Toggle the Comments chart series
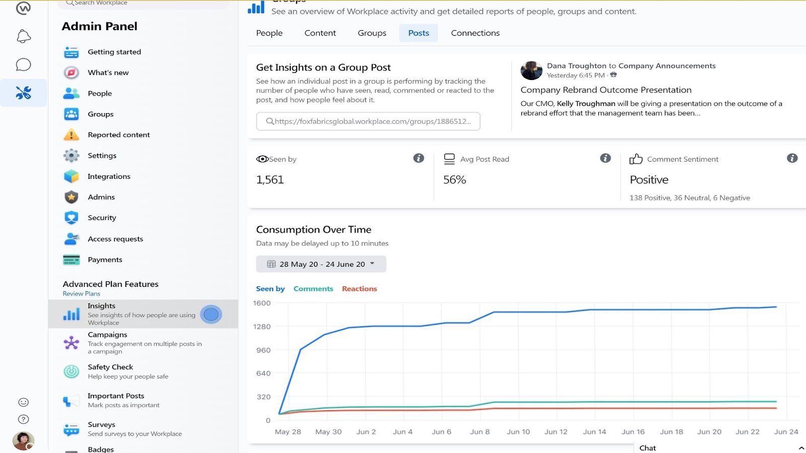The image size is (806, 453). point(313,288)
